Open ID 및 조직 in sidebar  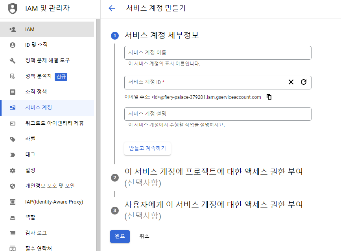click(x=47, y=45)
